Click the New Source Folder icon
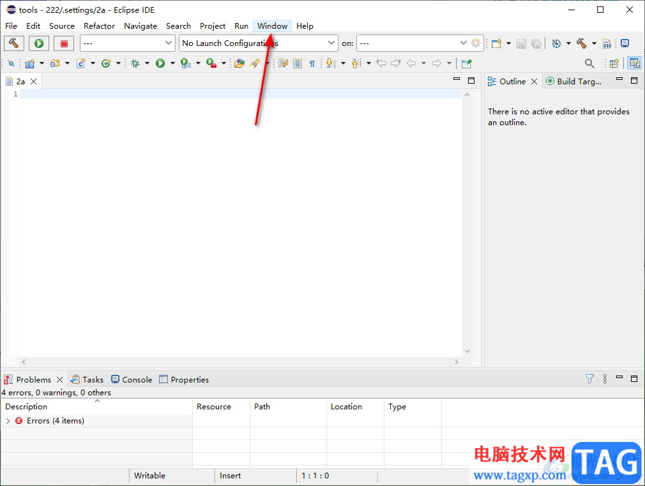The image size is (645, 486). pyautogui.click(x=55, y=63)
